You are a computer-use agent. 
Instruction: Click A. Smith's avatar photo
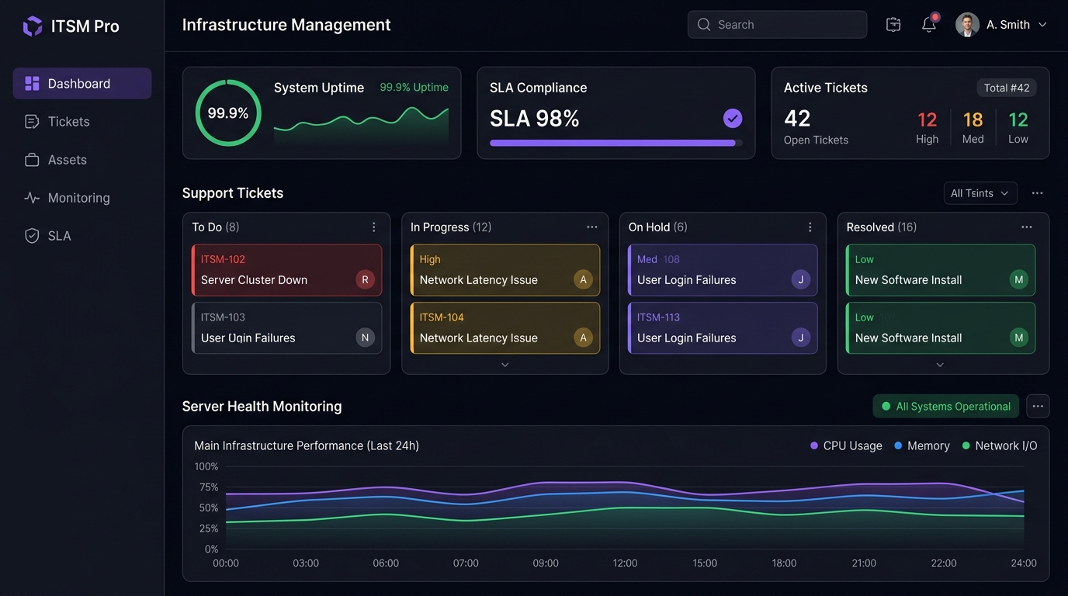pyautogui.click(x=967, y=25)
